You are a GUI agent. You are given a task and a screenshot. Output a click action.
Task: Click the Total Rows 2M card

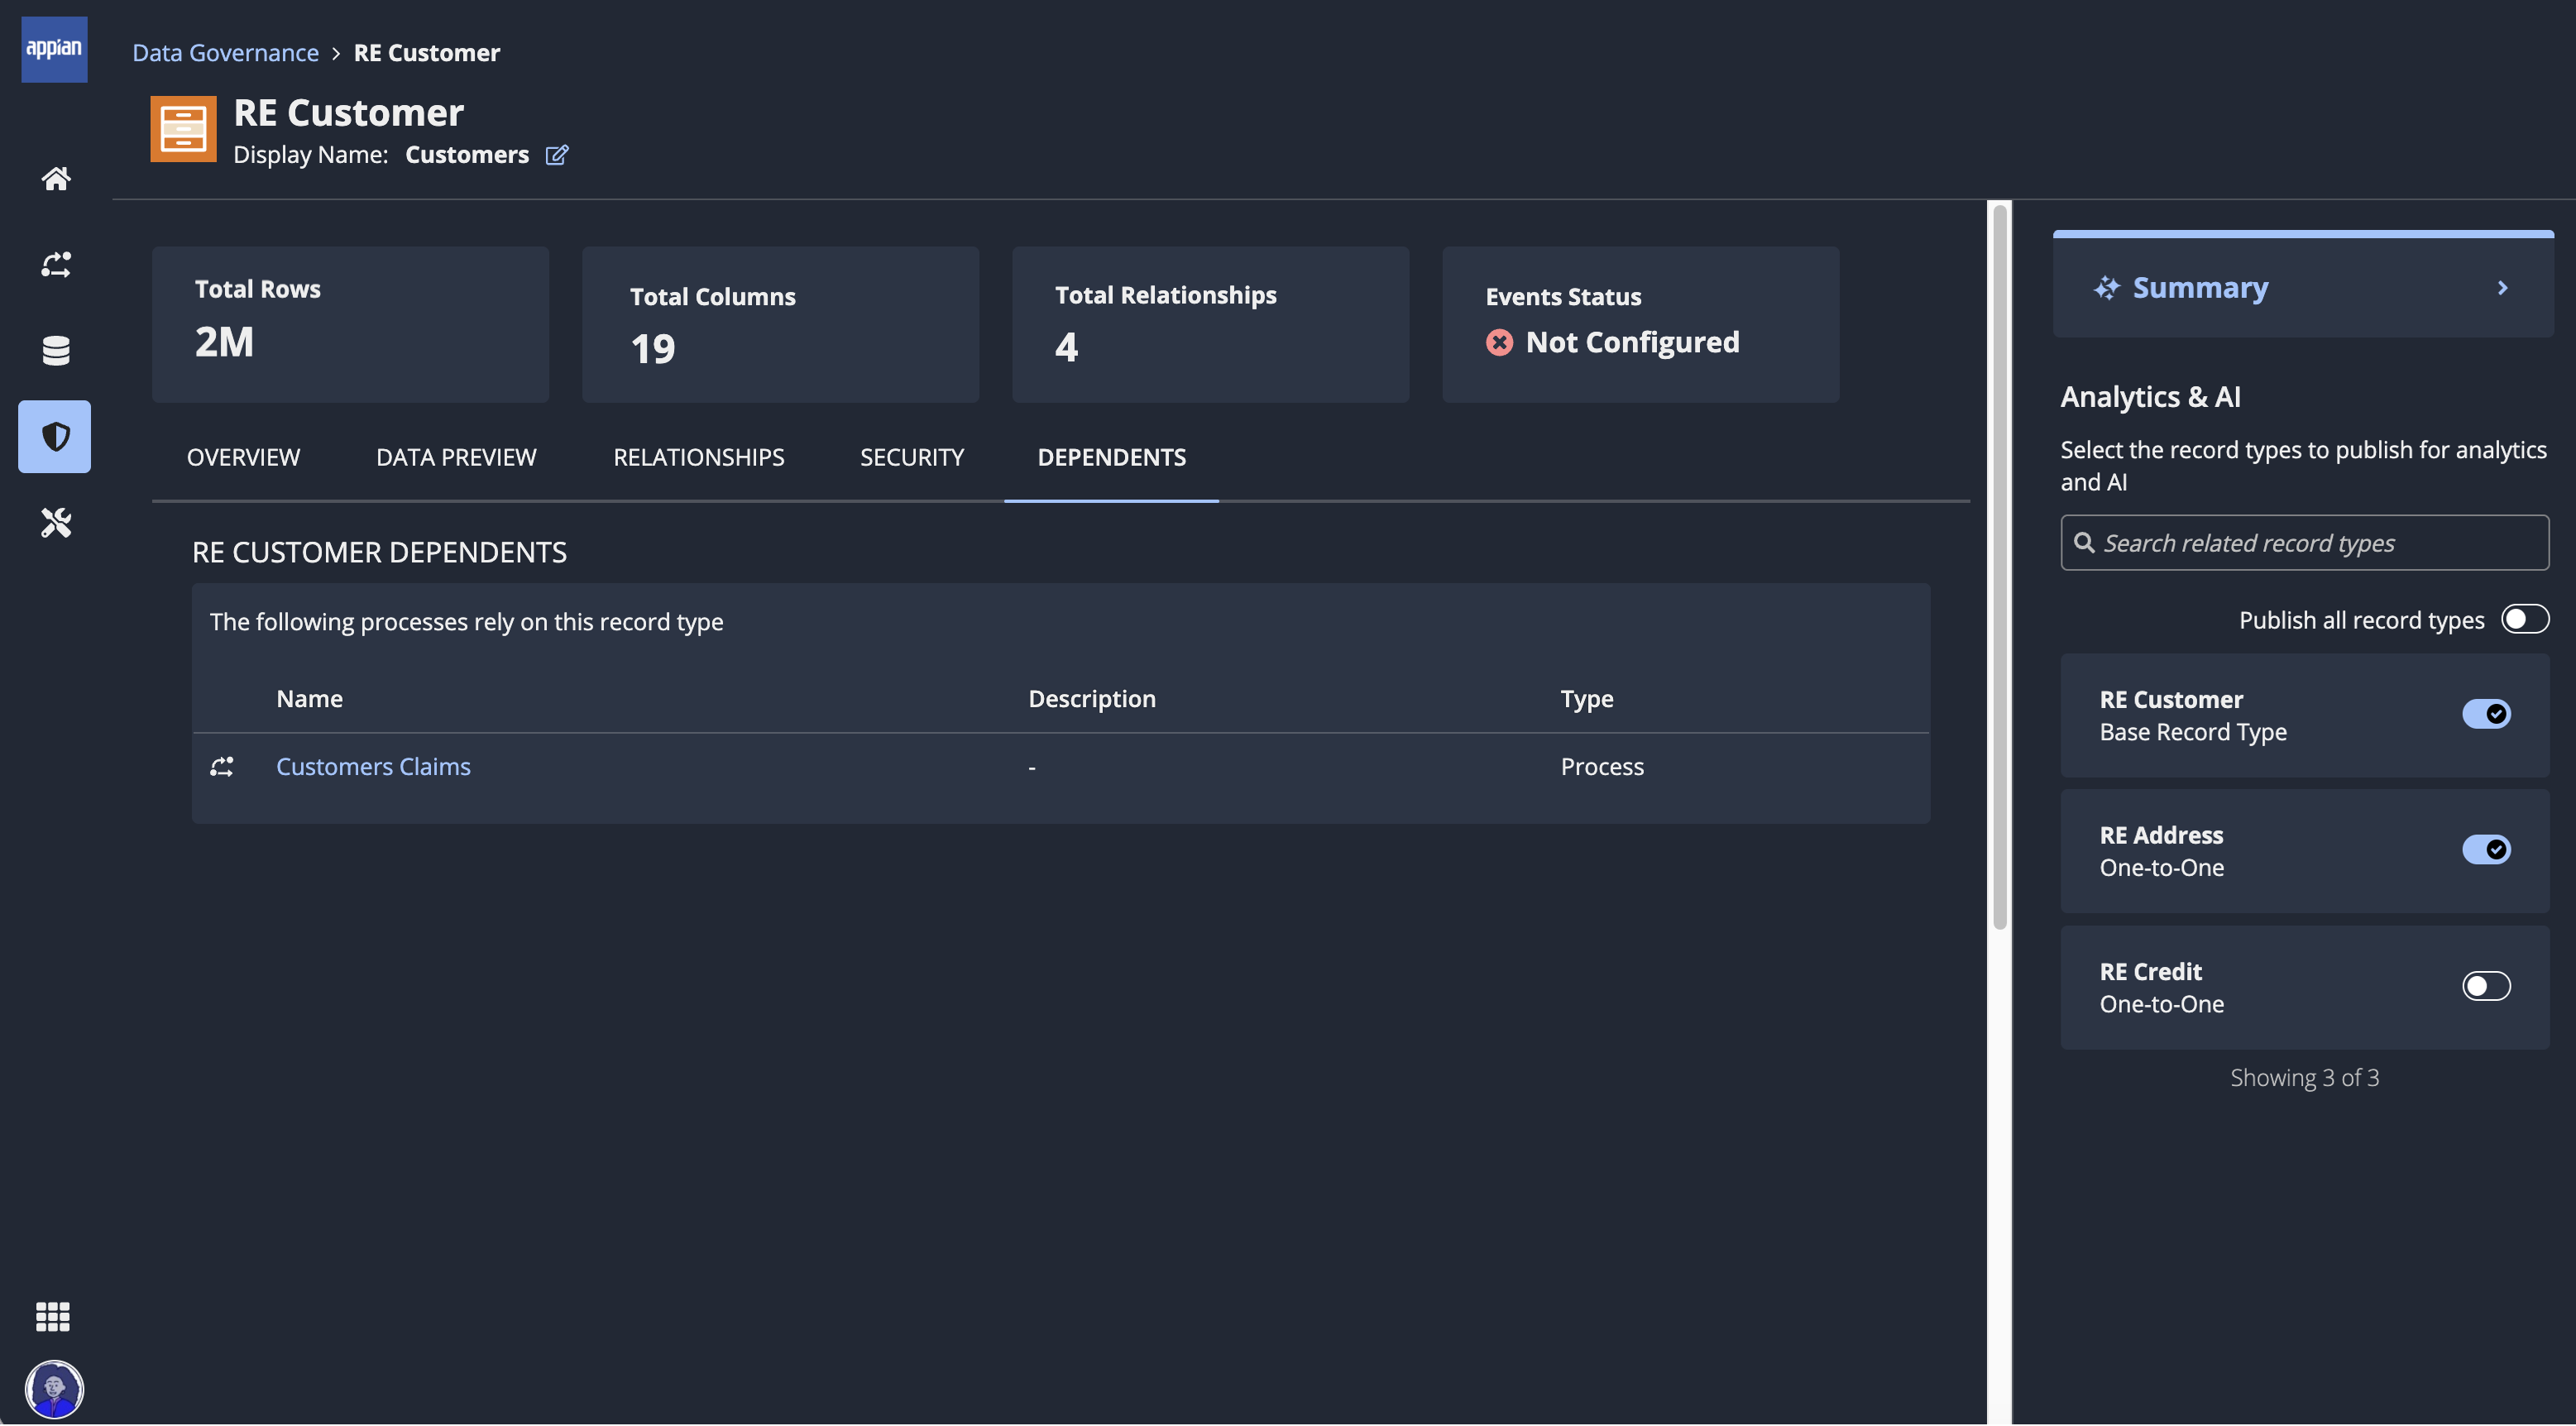(x=350, y=325)
